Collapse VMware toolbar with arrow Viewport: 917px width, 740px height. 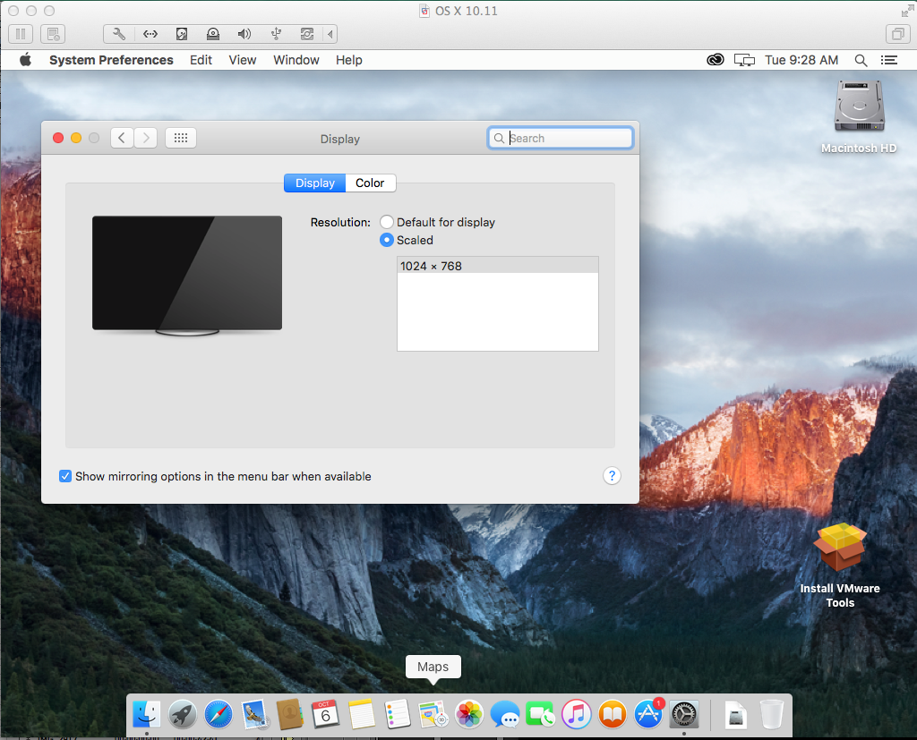tap(330, 34)
